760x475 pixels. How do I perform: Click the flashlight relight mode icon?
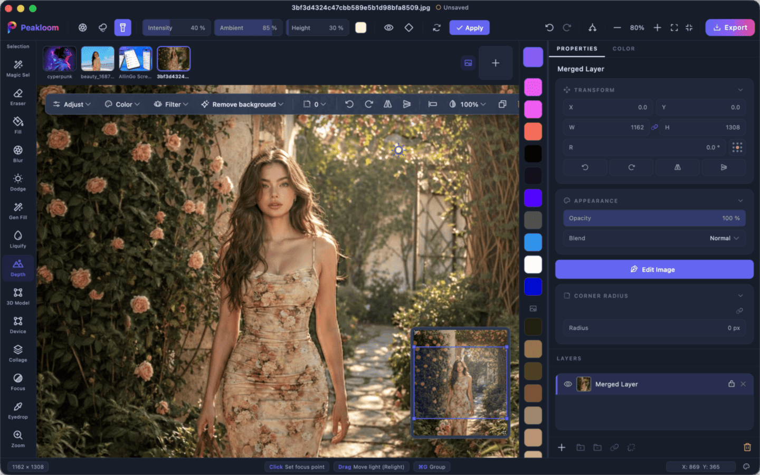tap(122, 27)
